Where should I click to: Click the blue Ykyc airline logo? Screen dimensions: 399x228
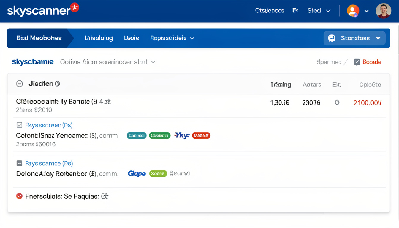182,136
